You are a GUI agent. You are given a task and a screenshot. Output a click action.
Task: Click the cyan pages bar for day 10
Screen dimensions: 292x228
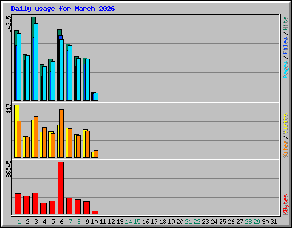pyautogui.click(x=96, y=97)
